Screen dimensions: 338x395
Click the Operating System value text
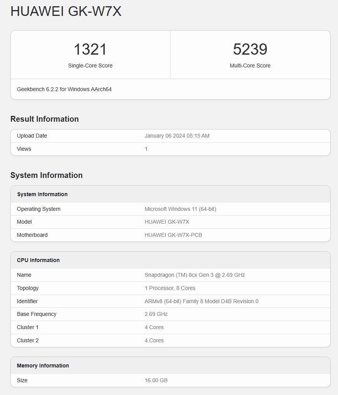[180, 209]
